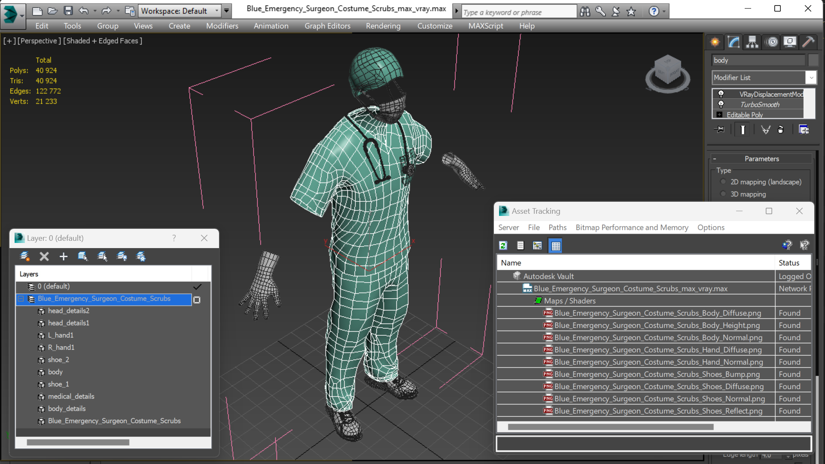Click the Asset Tracking refresh icon
The width and height of the screenshot is (825, 464).
502,245
